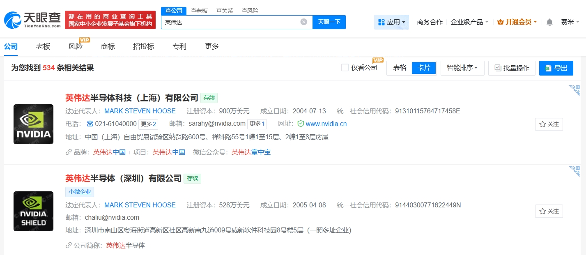Viewport: 586px width, 255px height.
Task: Open the Shanghai company's legal representative MARK STEVEN HOOSE
Action: pos(140,111)
